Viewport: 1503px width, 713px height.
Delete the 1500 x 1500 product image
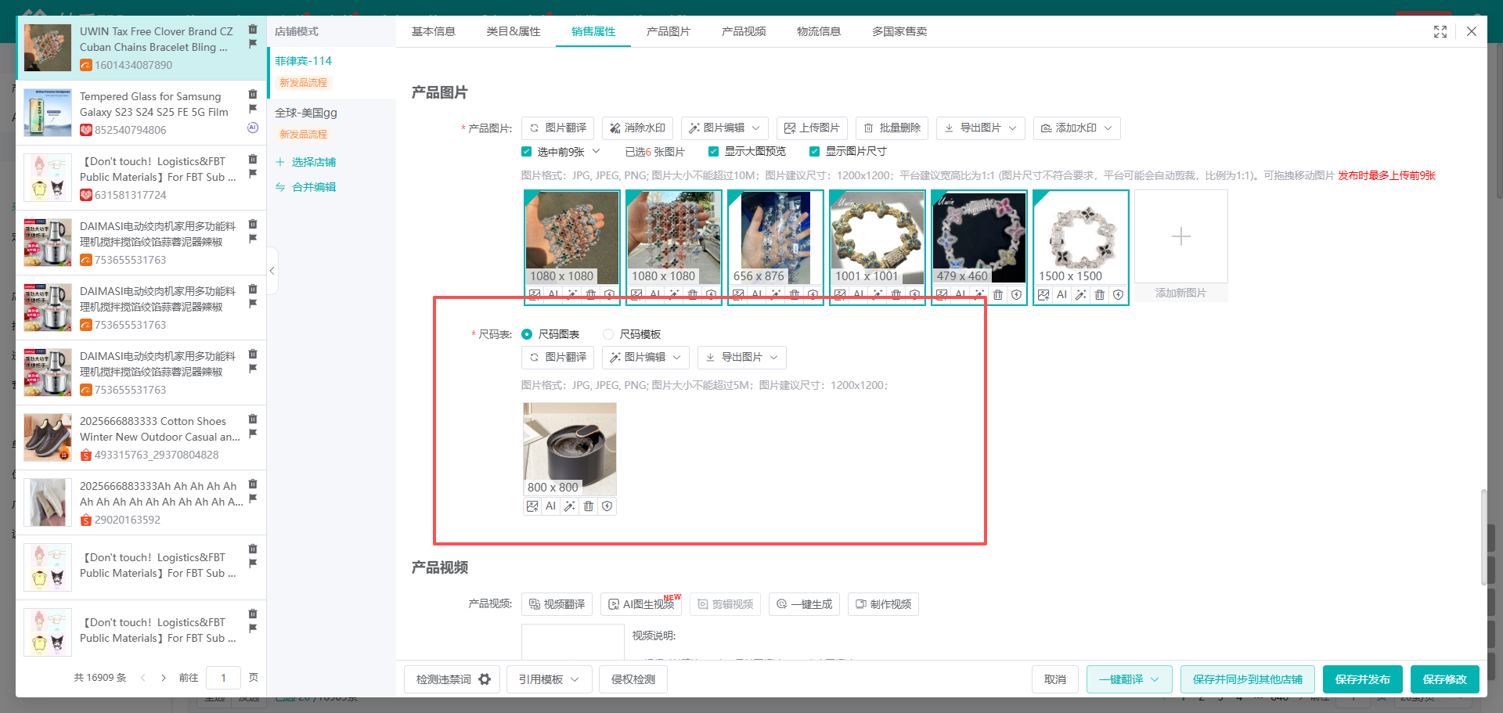[1099, 295]
